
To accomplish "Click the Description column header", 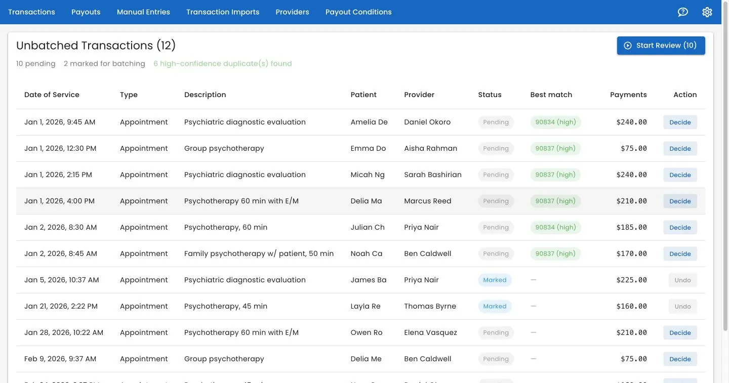I will (205, 95).
